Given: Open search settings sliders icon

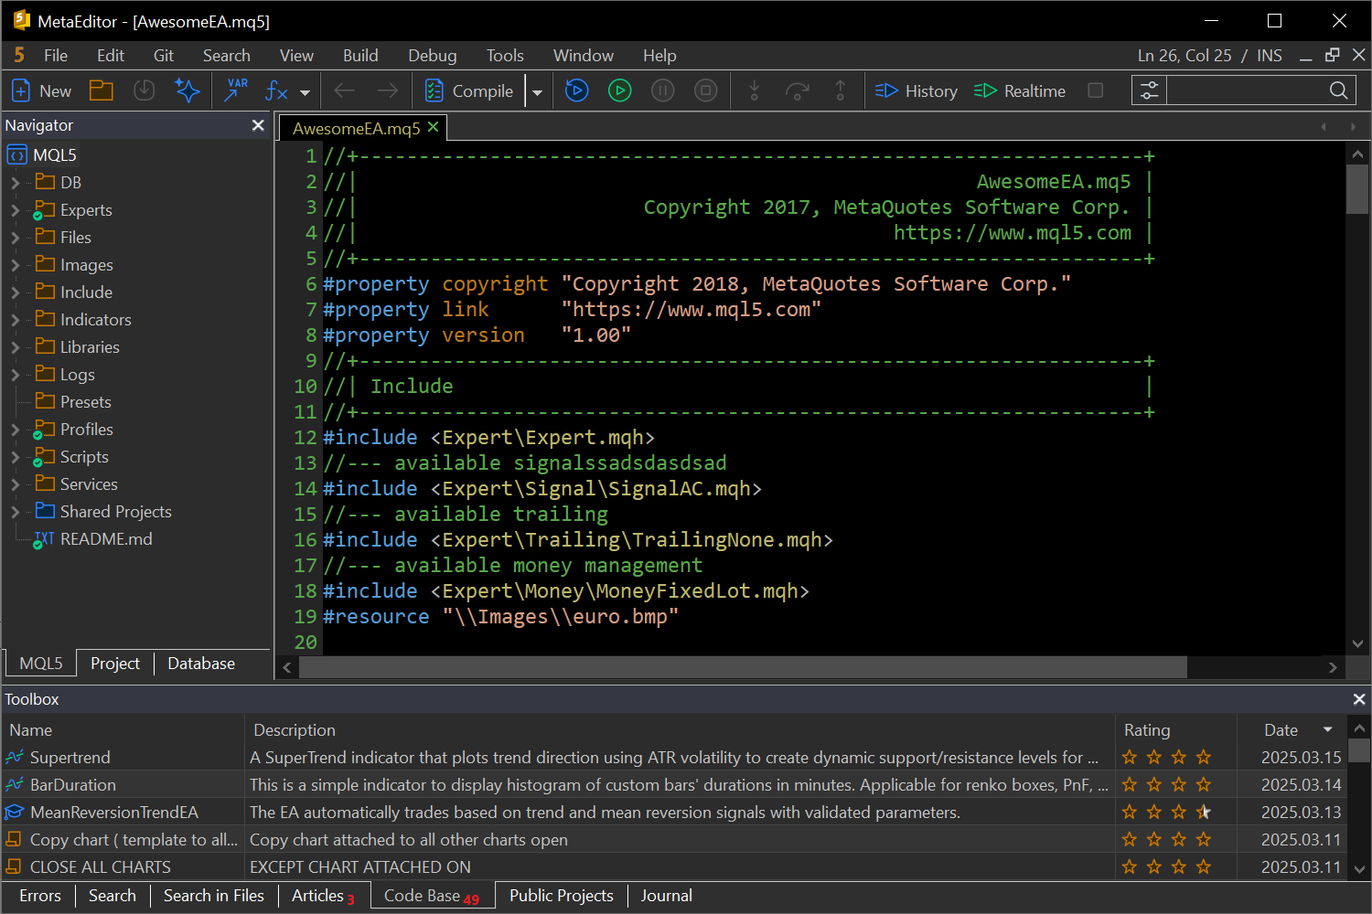Looking at the screenshot, I should (1149, 90).
